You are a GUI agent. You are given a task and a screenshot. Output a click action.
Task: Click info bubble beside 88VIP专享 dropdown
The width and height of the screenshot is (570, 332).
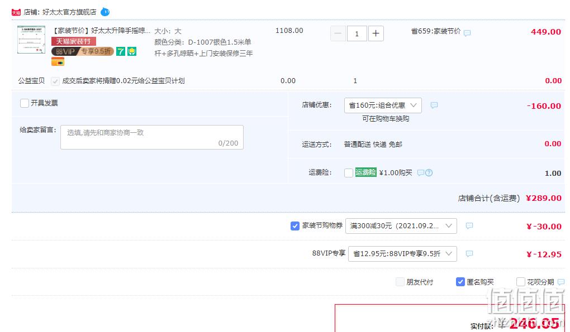pyautogui.click(x=469, y=254)
